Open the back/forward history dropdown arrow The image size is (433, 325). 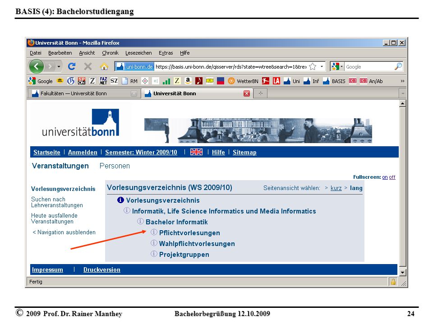(x=59, y=67)
